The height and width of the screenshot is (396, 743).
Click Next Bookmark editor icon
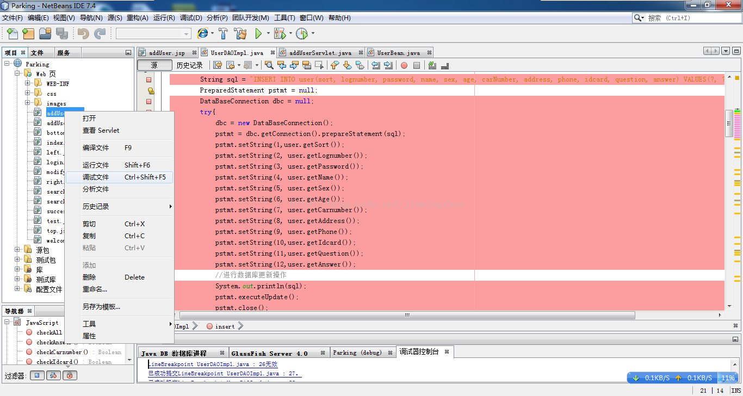click(347, 65)
